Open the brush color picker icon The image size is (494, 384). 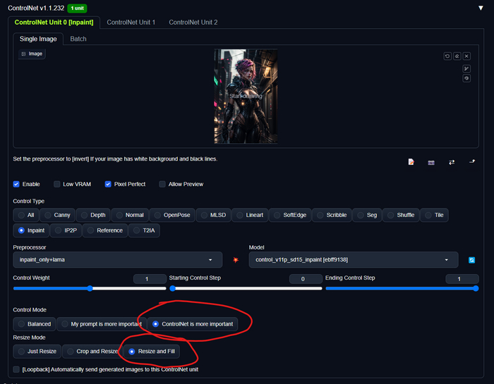pyautogui.click(x=466, y=78)
